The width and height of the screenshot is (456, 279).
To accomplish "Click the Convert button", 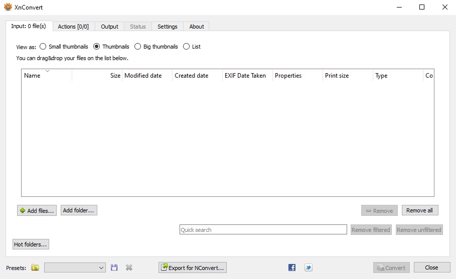I will tap(391, 267).
